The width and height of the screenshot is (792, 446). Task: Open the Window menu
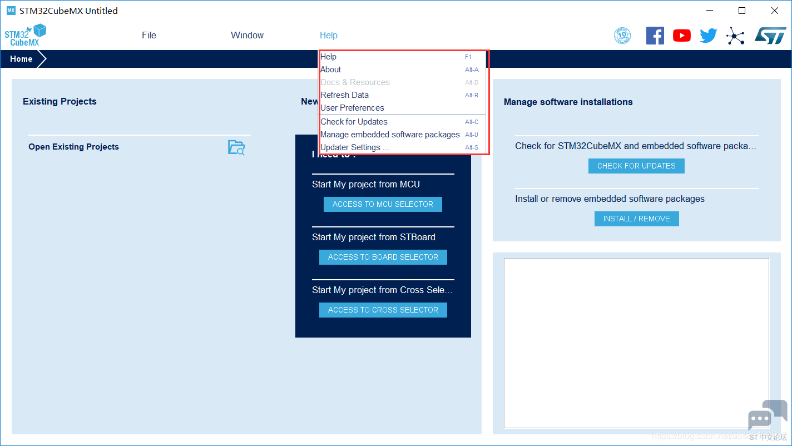pos(247,35)
